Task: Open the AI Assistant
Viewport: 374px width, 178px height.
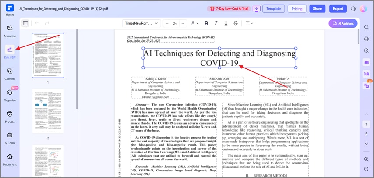Action: (343, 23)
